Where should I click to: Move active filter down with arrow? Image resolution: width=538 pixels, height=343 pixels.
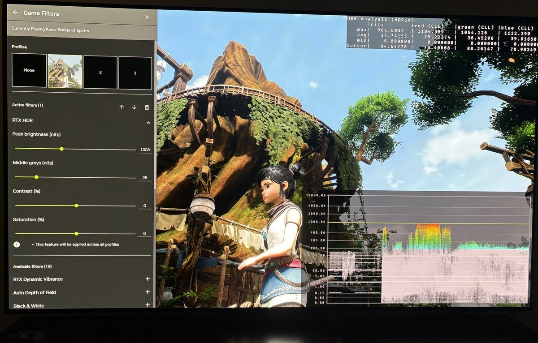tap(134, 107)
